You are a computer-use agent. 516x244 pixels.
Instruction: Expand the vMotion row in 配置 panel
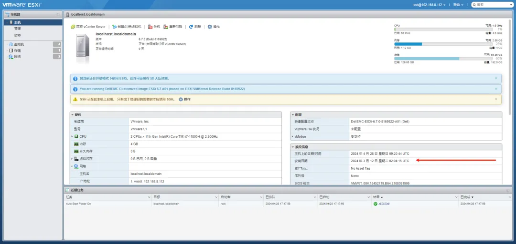[292, 136]
